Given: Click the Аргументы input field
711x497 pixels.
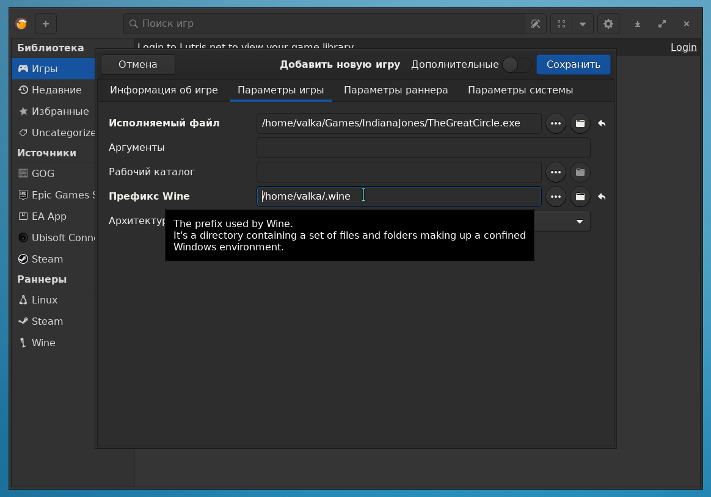Looking at the screenshot, I should click(x=423, y=148).
